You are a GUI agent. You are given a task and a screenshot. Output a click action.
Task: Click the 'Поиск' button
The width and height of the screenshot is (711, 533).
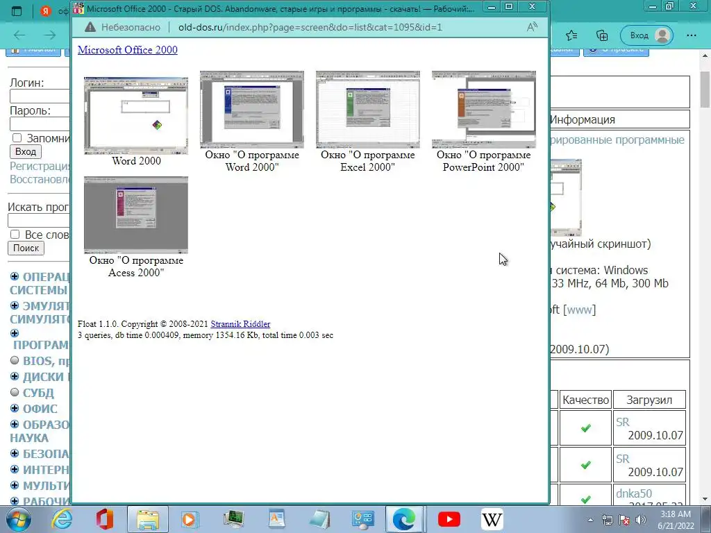[26, 248]
